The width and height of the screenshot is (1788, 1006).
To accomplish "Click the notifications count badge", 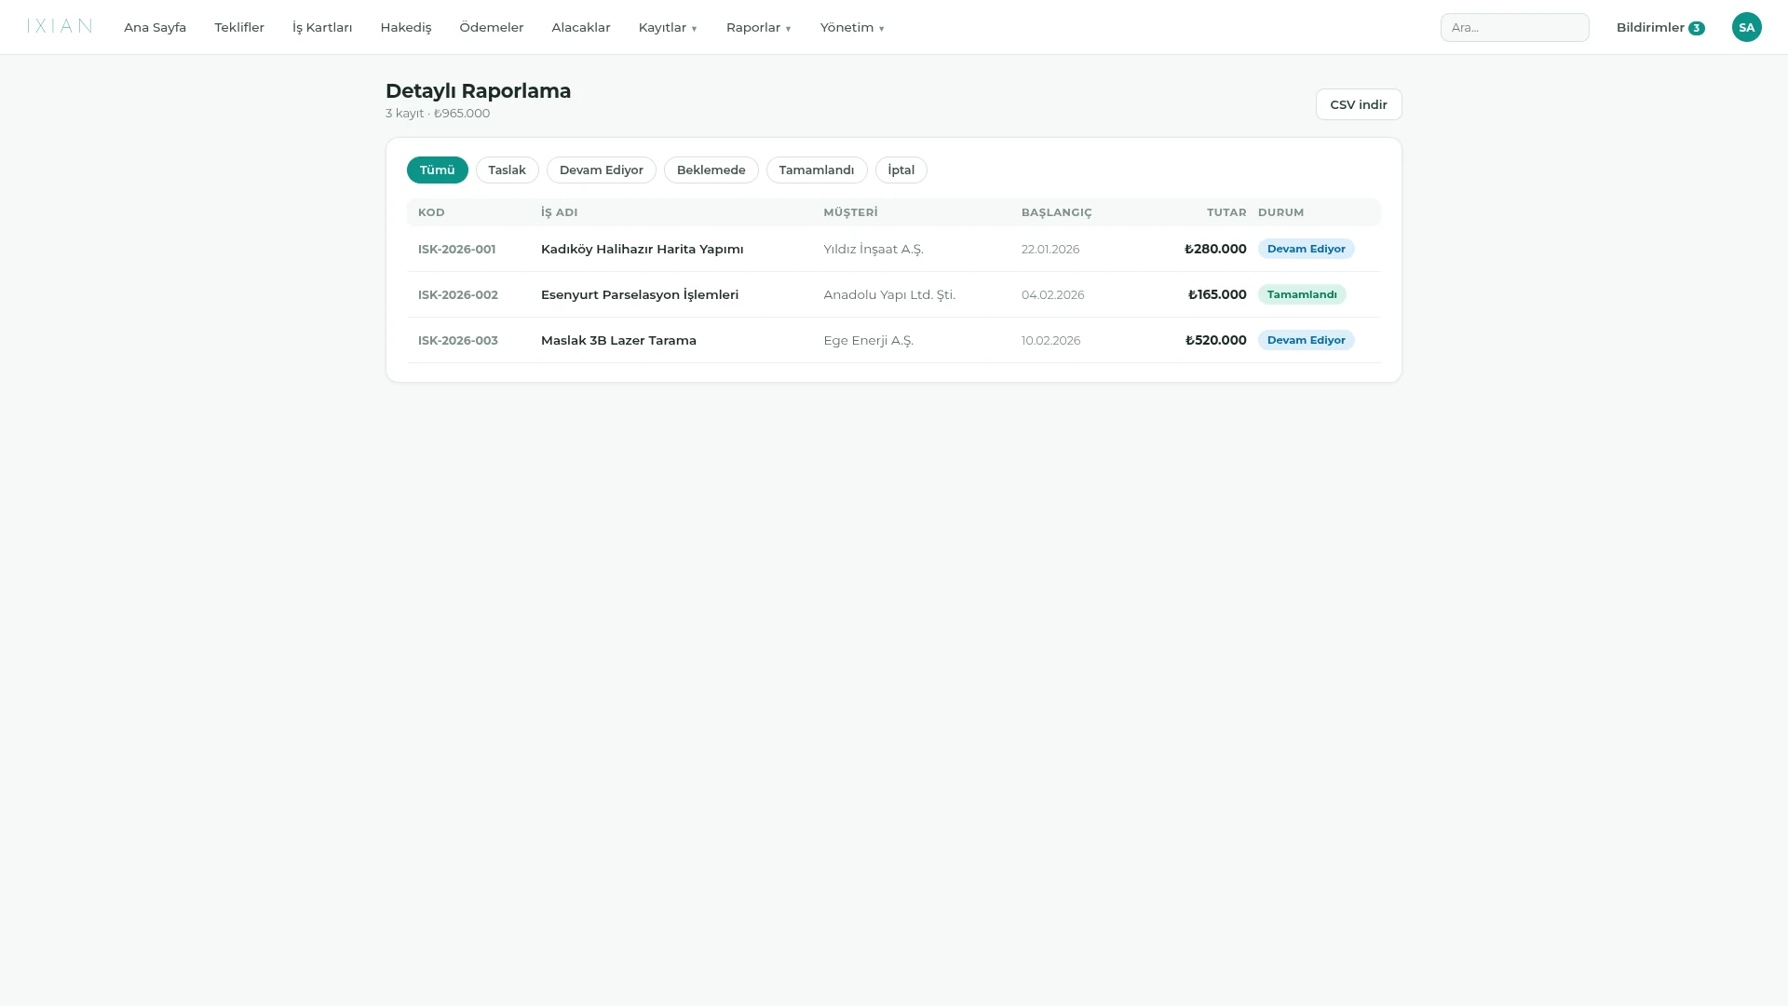I will [1696, 28].
